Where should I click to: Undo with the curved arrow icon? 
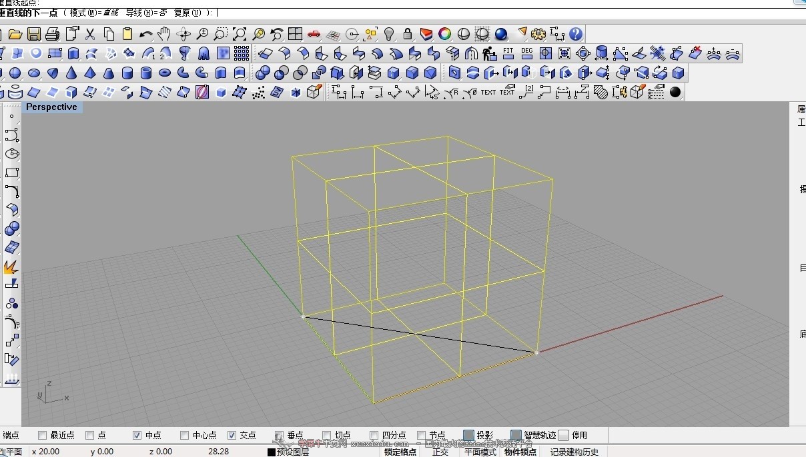tap(146, 34)
